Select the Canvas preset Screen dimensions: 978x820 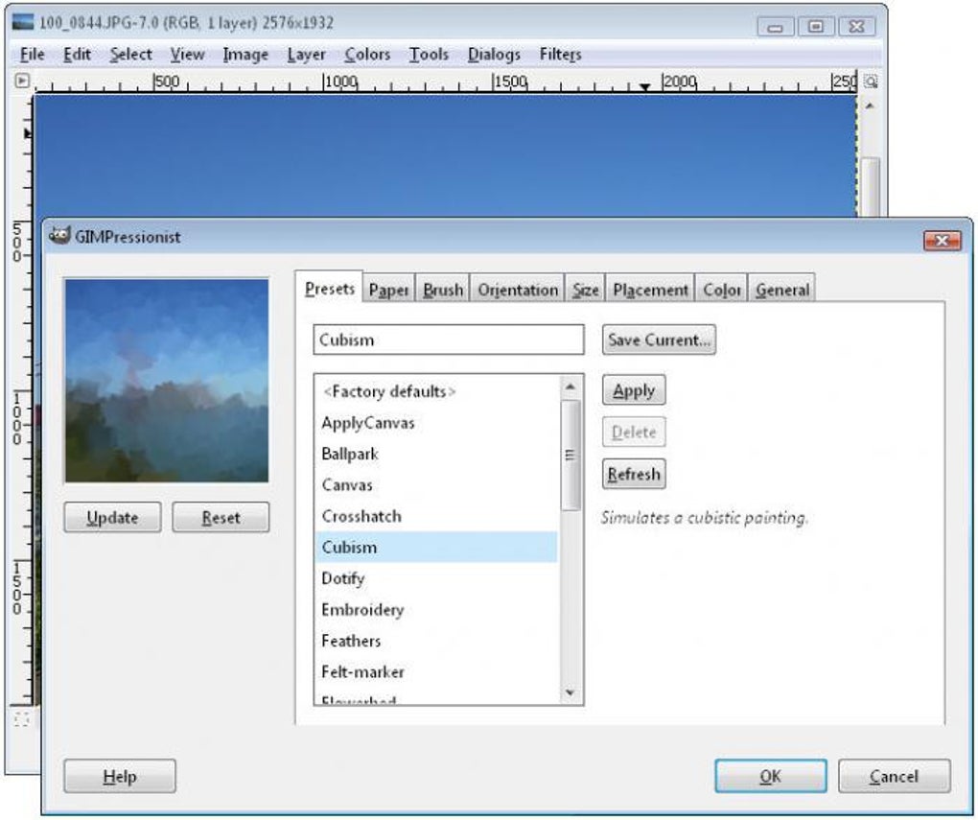(x=436, y=485)
